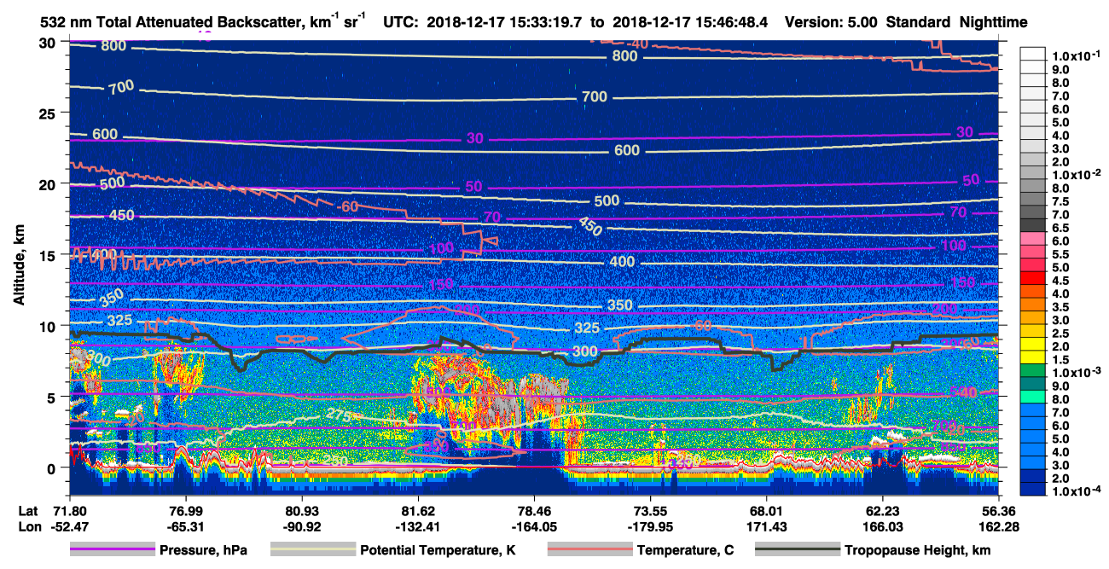The height and width of the screenshot is (569, 1109).
Task: Click the pale yellow Potential Temperature legend swatch
Action: tap(313, 550)
